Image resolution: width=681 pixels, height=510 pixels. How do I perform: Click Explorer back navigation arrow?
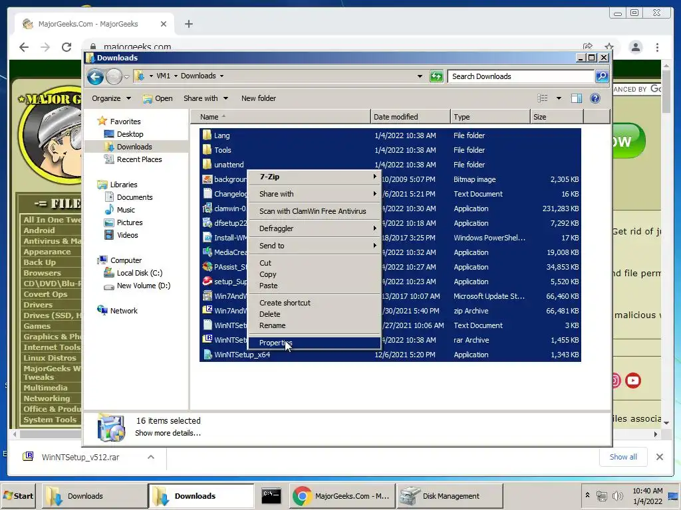point(95,77)
